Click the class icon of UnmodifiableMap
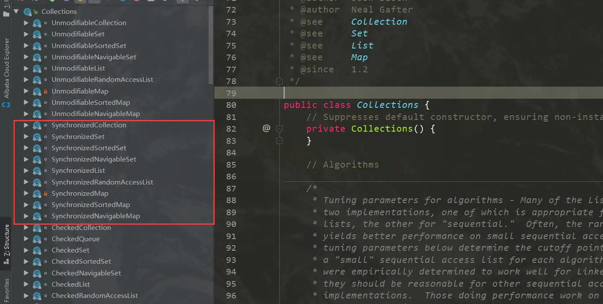Image resolution: width=603 pixels, height=304 pixels. [37, 91]
